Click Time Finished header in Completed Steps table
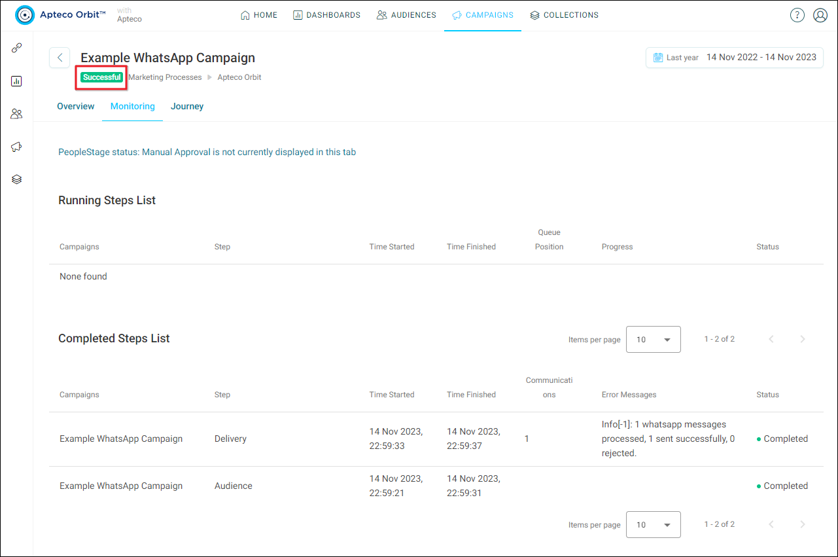838x557 pixels. point(472,395)
